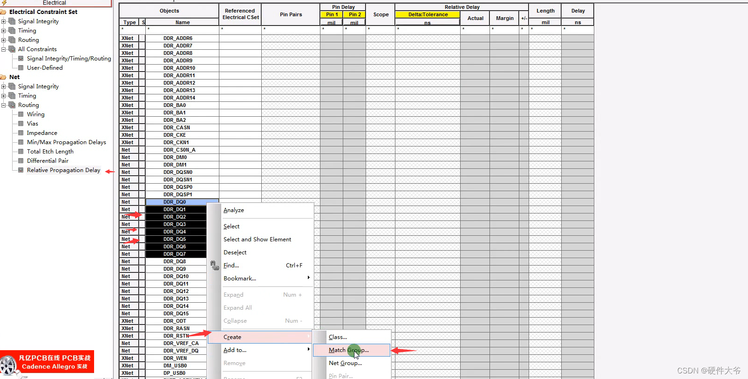
Task: Expand Timing under Electrical Constraint Set
Action: point(4,31)
